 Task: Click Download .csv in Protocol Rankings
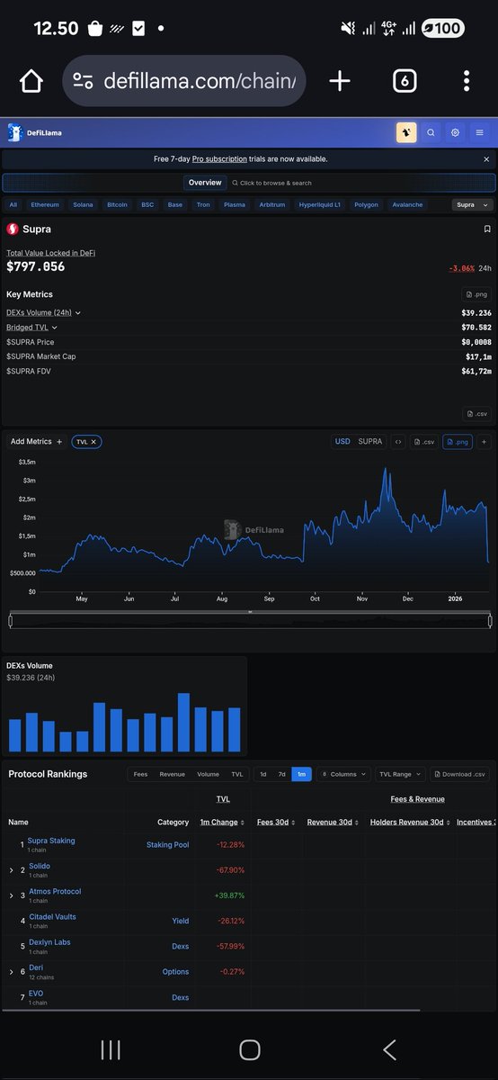click(460, 774)
